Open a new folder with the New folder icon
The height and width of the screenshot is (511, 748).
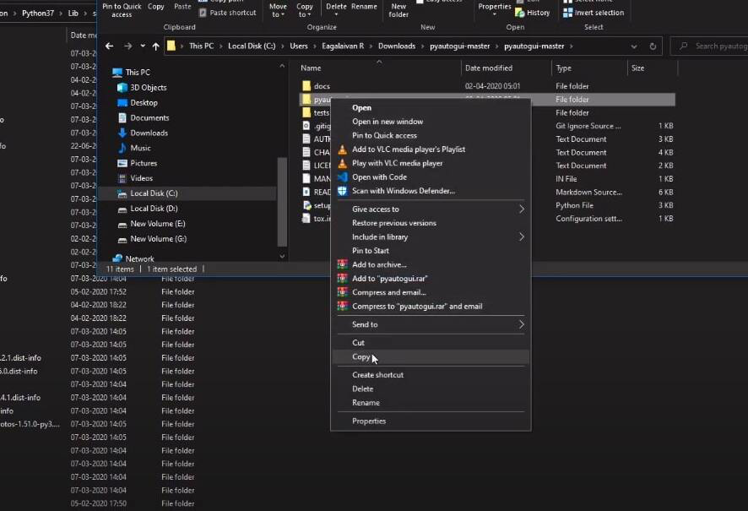(398, 9)
